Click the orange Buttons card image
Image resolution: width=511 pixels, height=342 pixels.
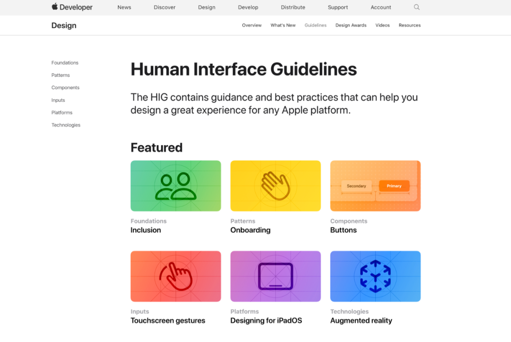point(375,186)
